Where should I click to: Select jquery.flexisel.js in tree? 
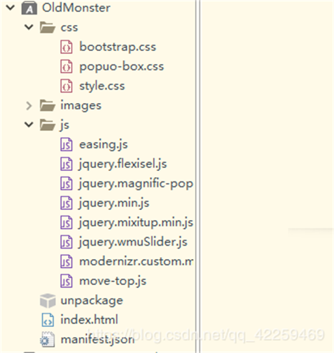click(123, 164)
